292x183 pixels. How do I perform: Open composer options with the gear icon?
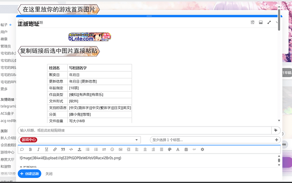[202, 149]
